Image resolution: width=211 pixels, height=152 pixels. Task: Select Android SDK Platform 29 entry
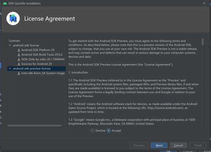pos(38,50)
